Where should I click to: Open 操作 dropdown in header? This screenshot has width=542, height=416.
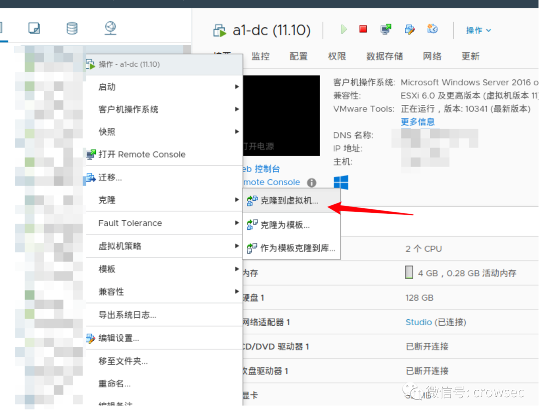click(478, 31)
